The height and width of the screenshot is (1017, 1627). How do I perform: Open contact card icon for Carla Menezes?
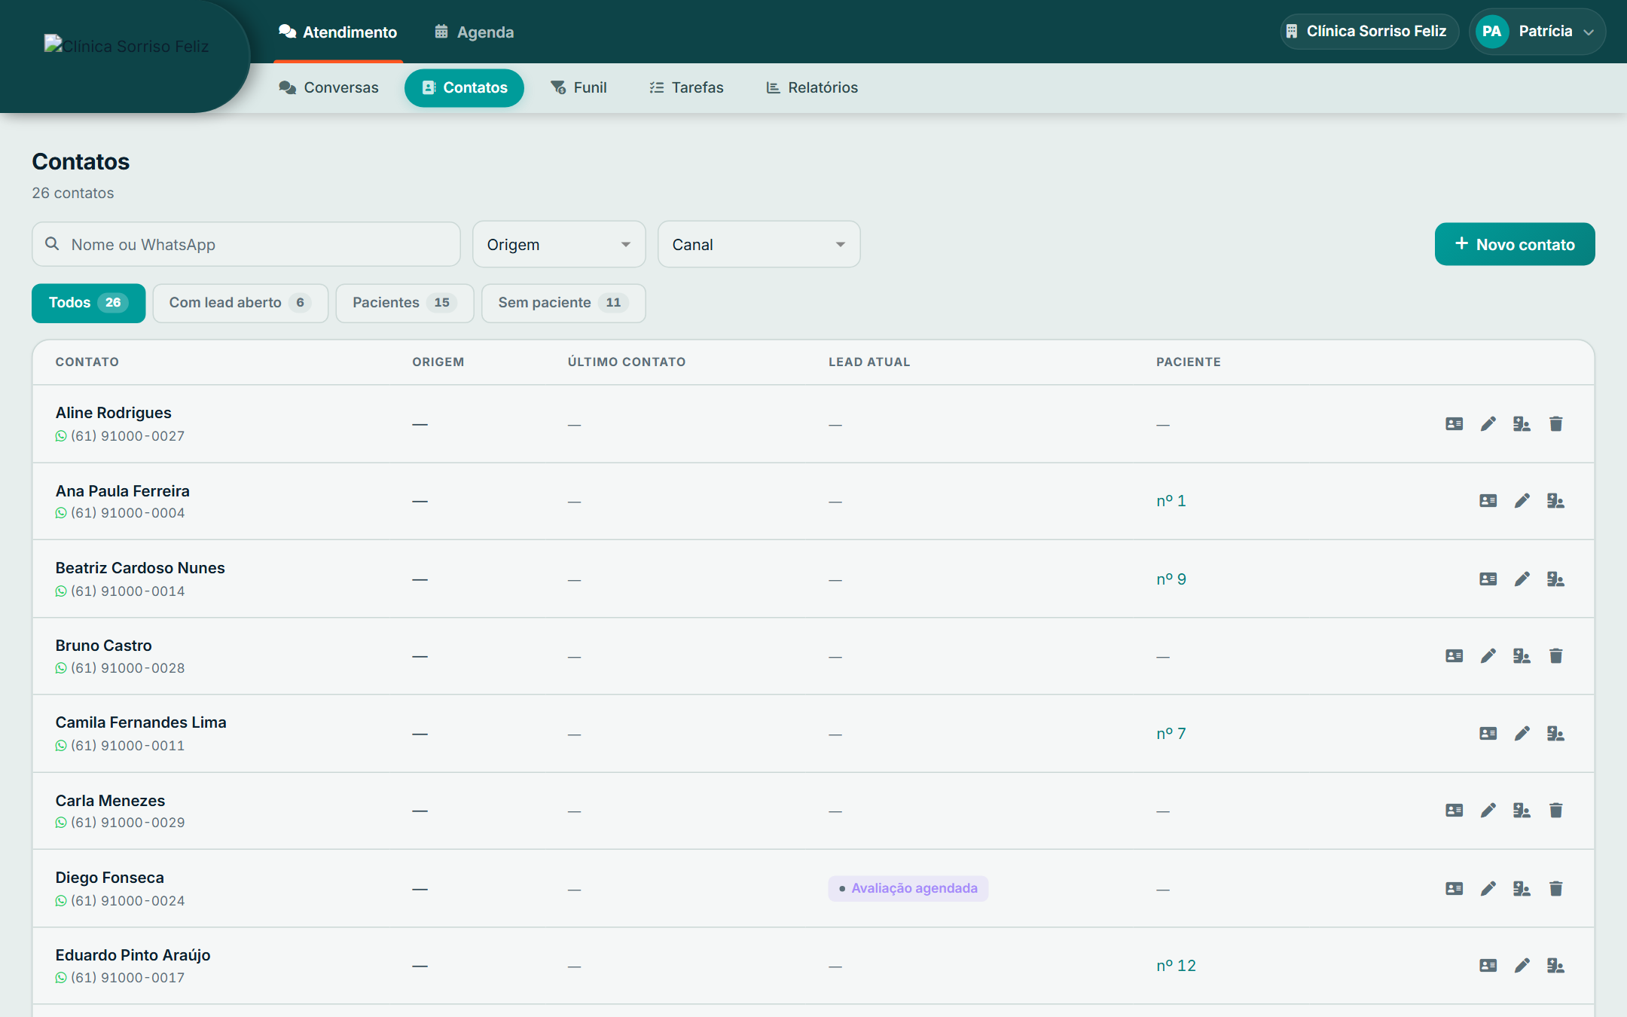[x=1454, y=811]
